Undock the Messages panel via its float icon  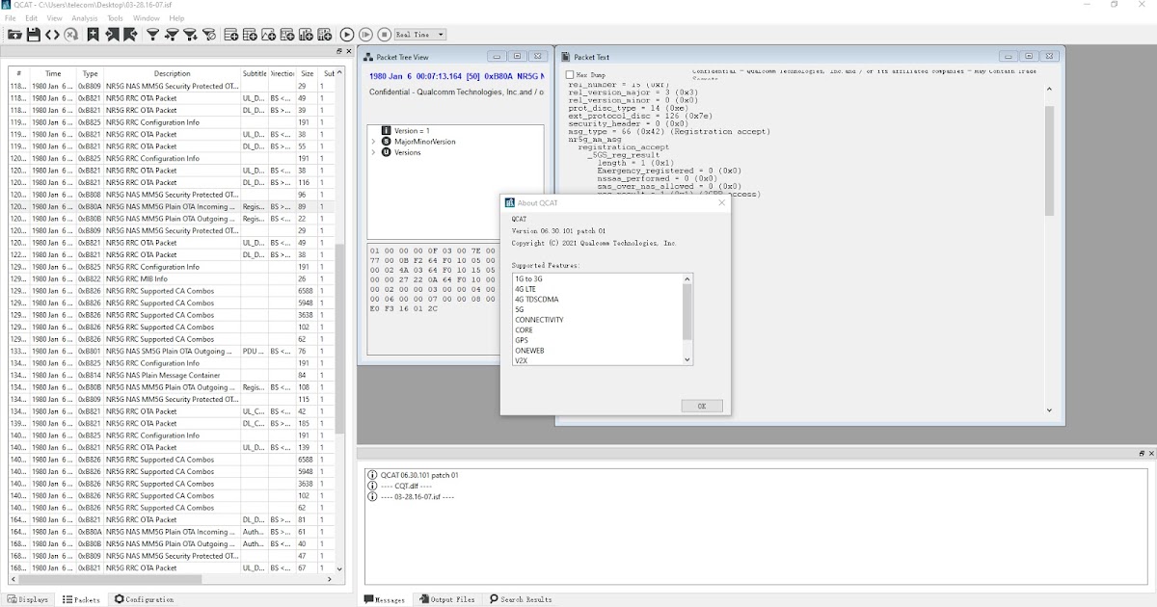click(x=1143, y=453)
